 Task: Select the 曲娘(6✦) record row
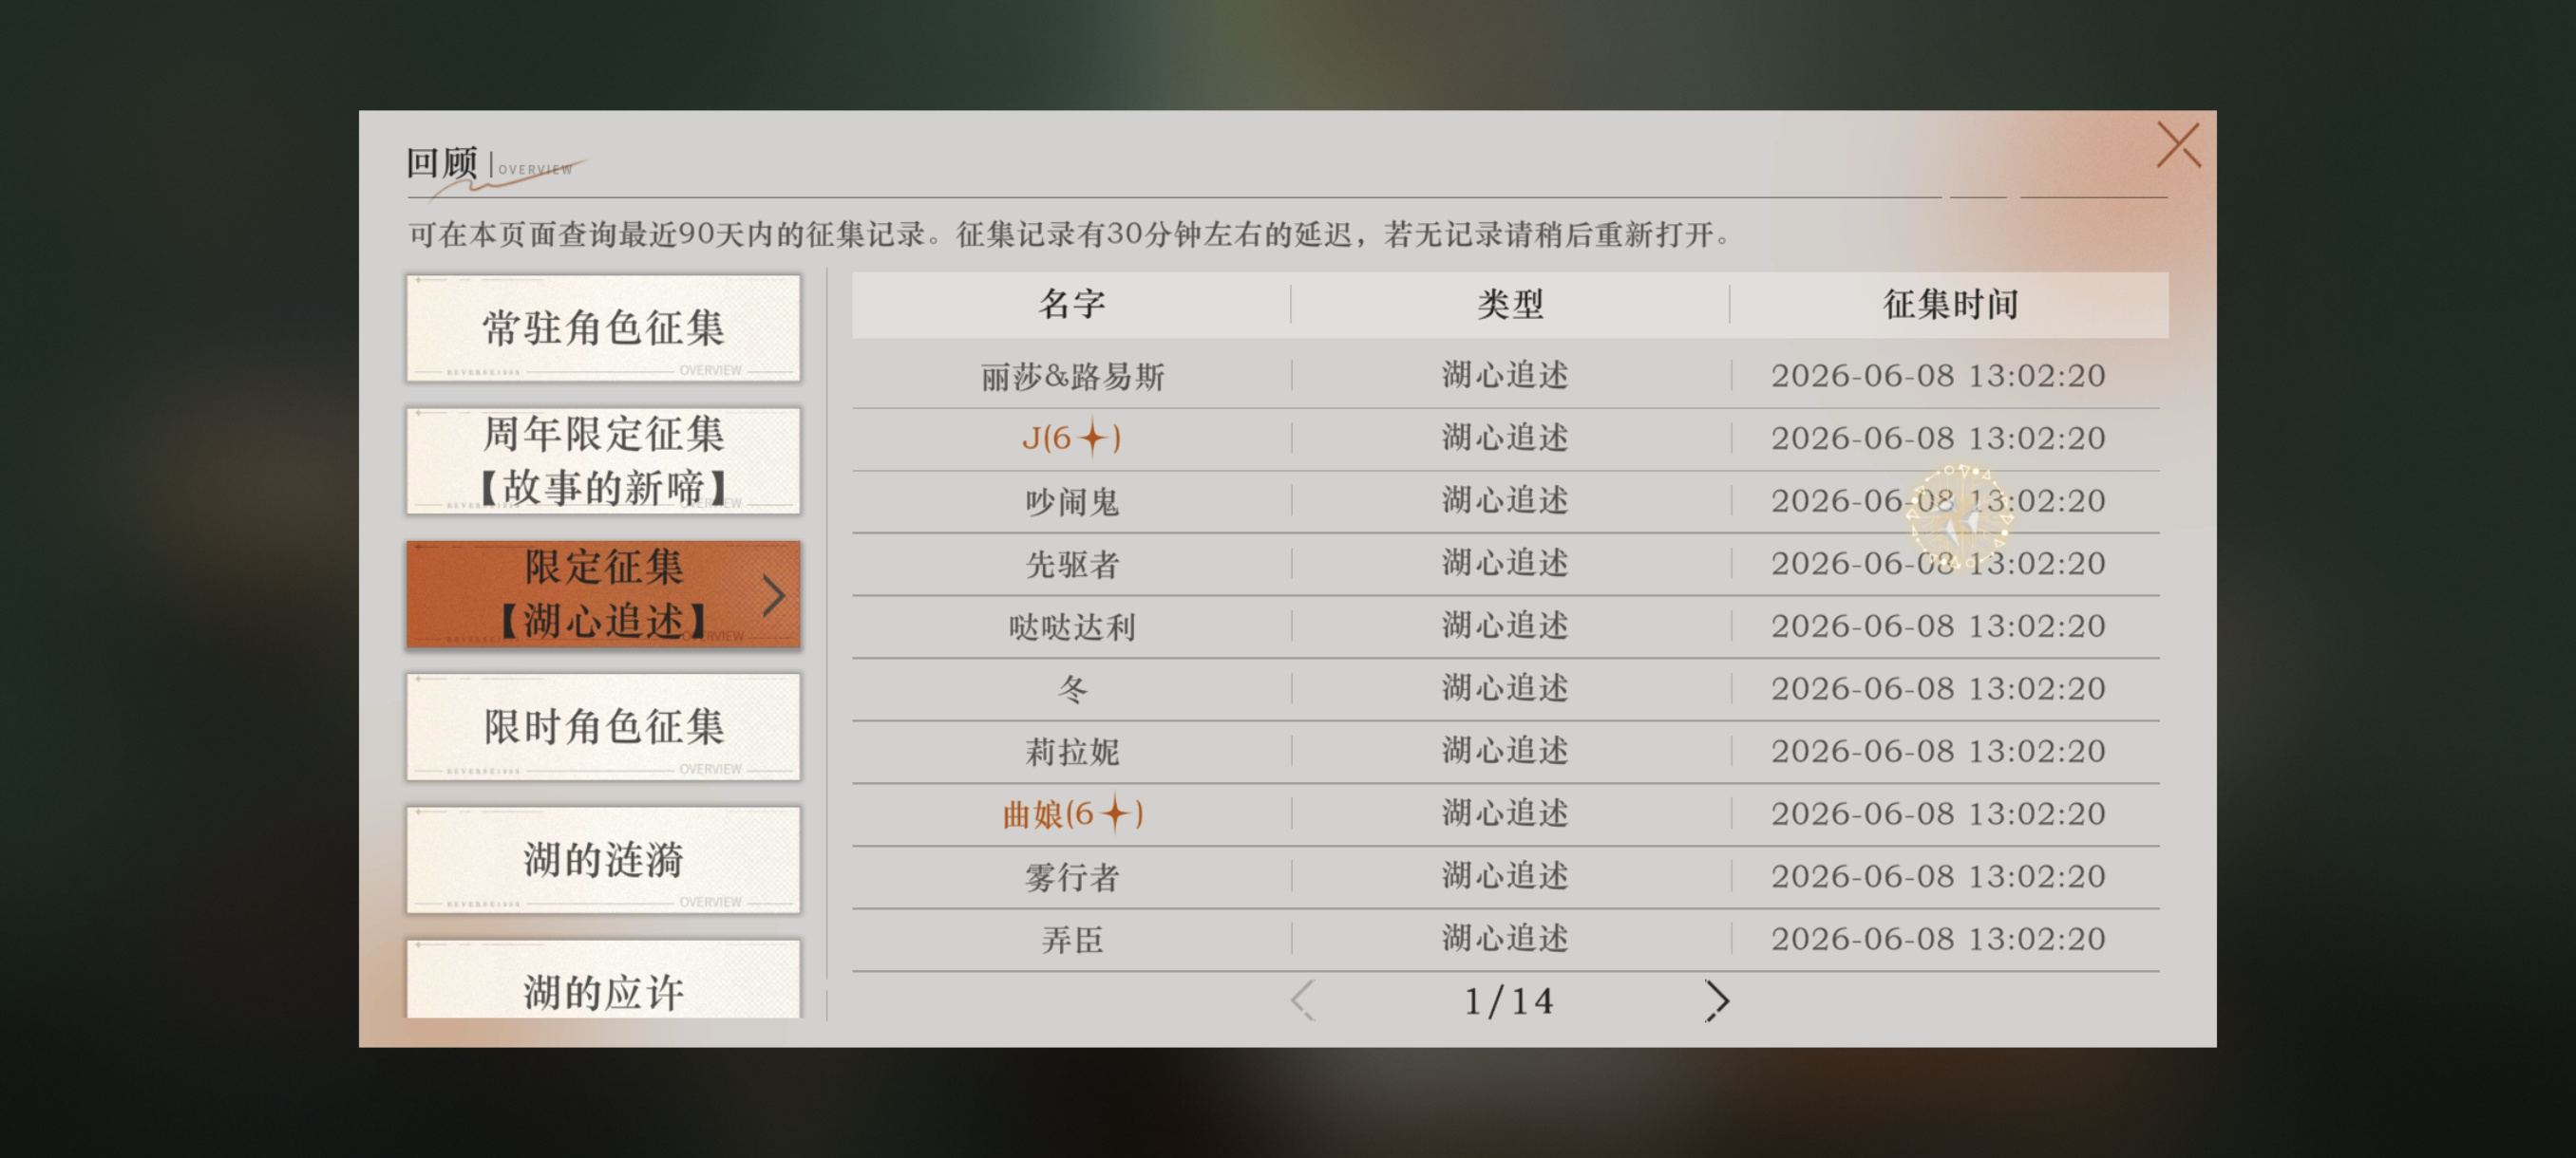1505,813
